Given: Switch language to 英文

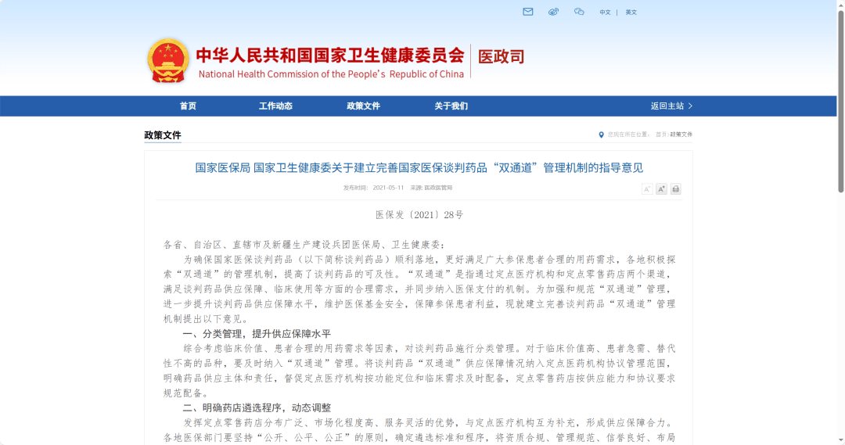Looking at the screenshot, I should point(631,13).
